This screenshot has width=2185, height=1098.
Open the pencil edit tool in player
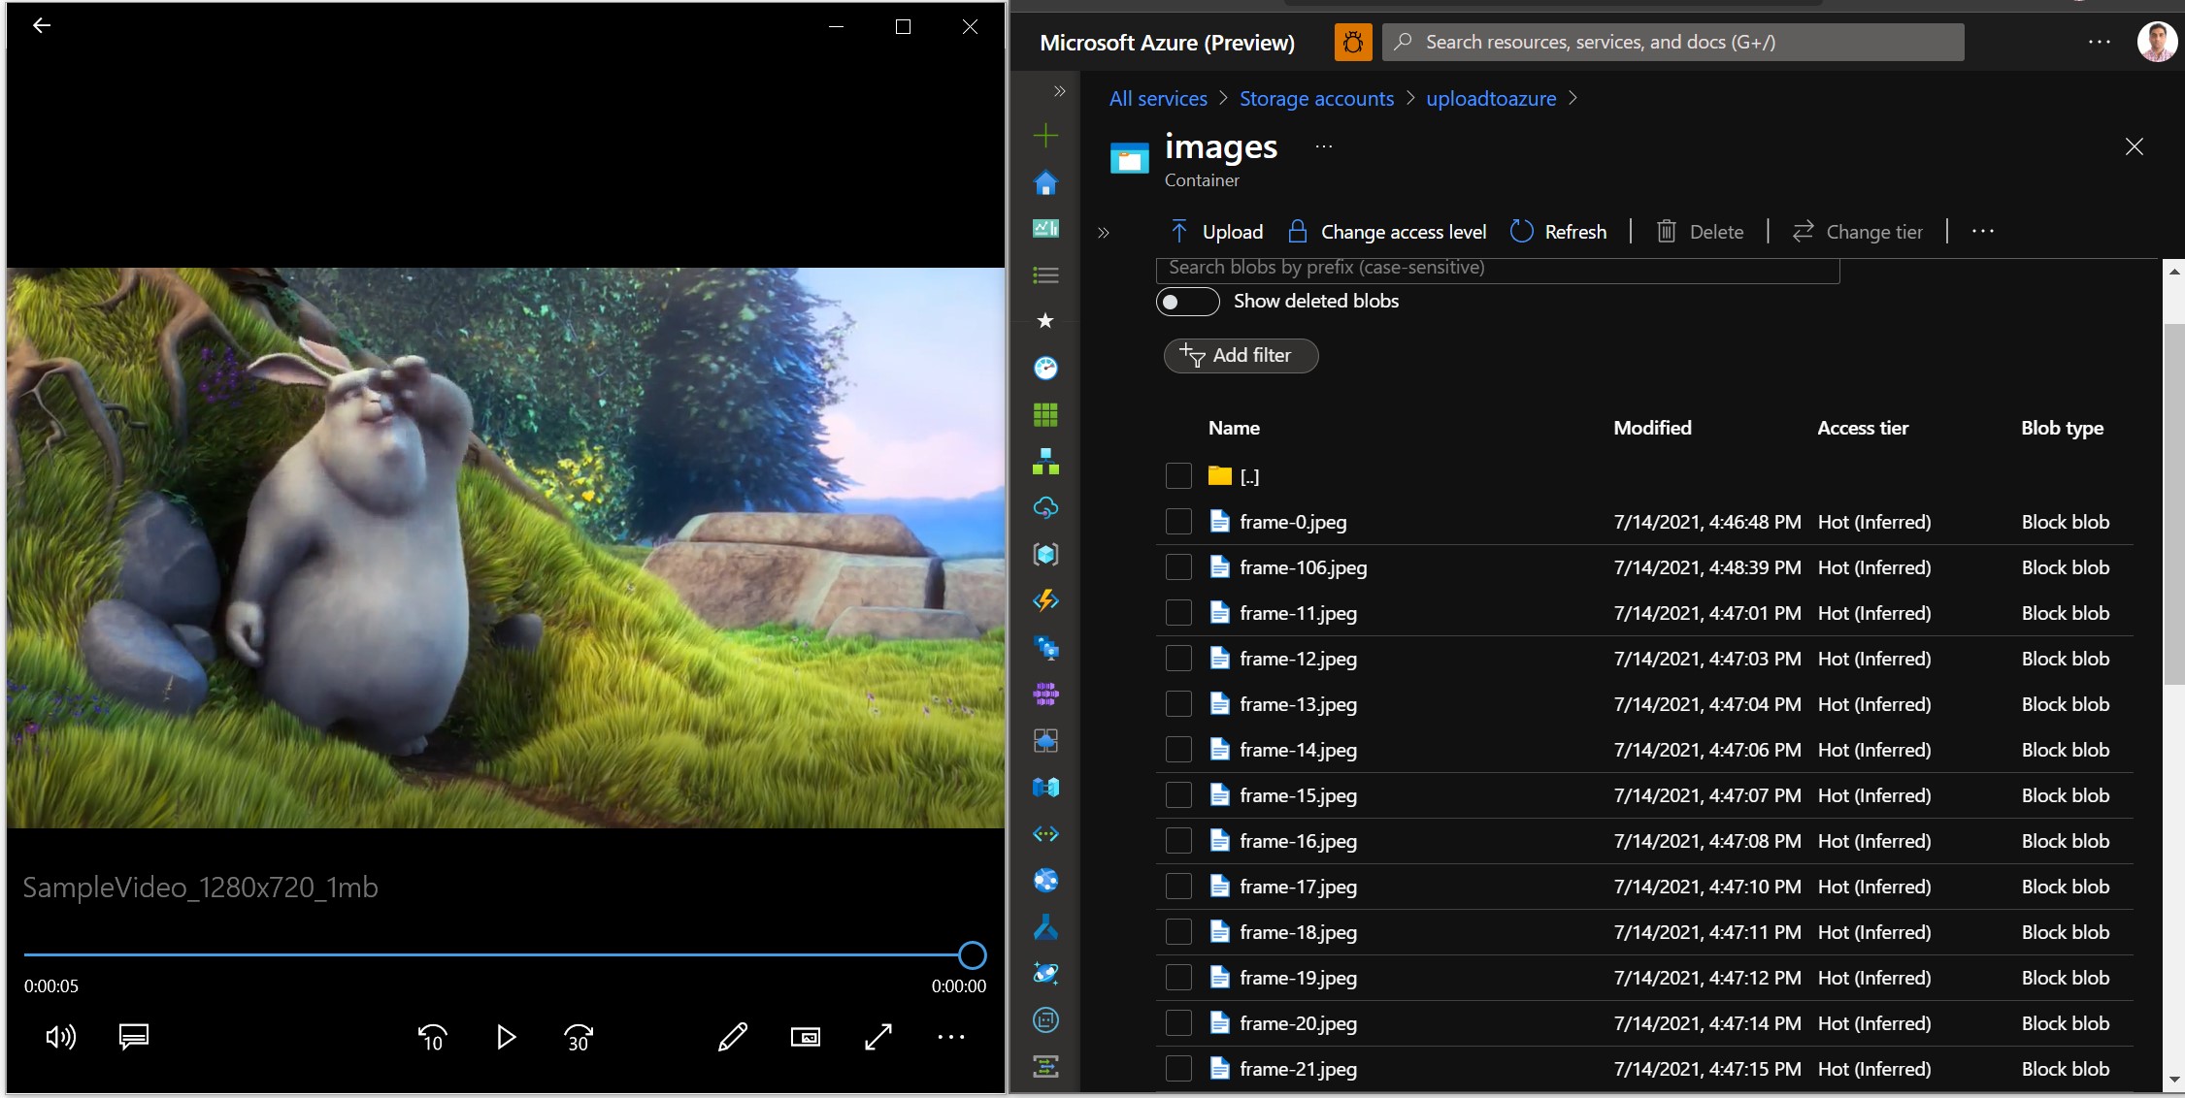coord(733,1037)
